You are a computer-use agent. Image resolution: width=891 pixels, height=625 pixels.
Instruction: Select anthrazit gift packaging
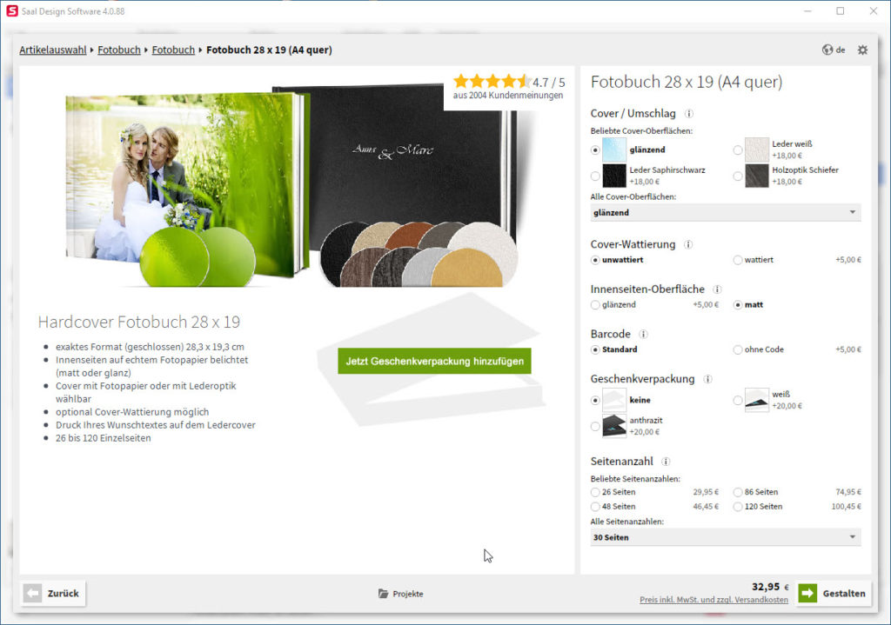point(595,426)
